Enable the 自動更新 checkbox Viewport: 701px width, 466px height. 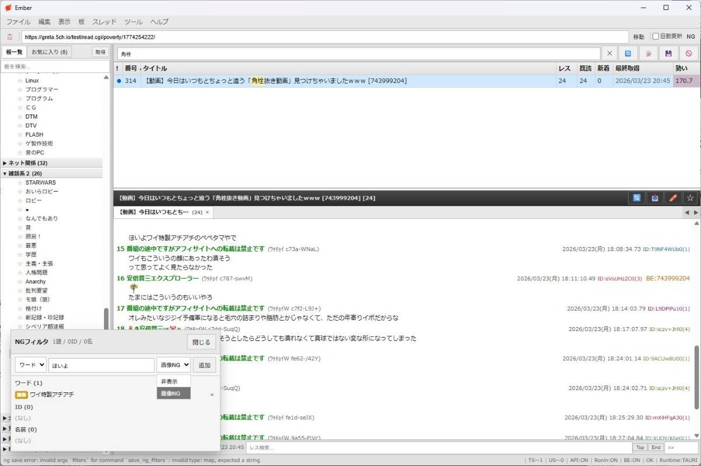(655, 36)
